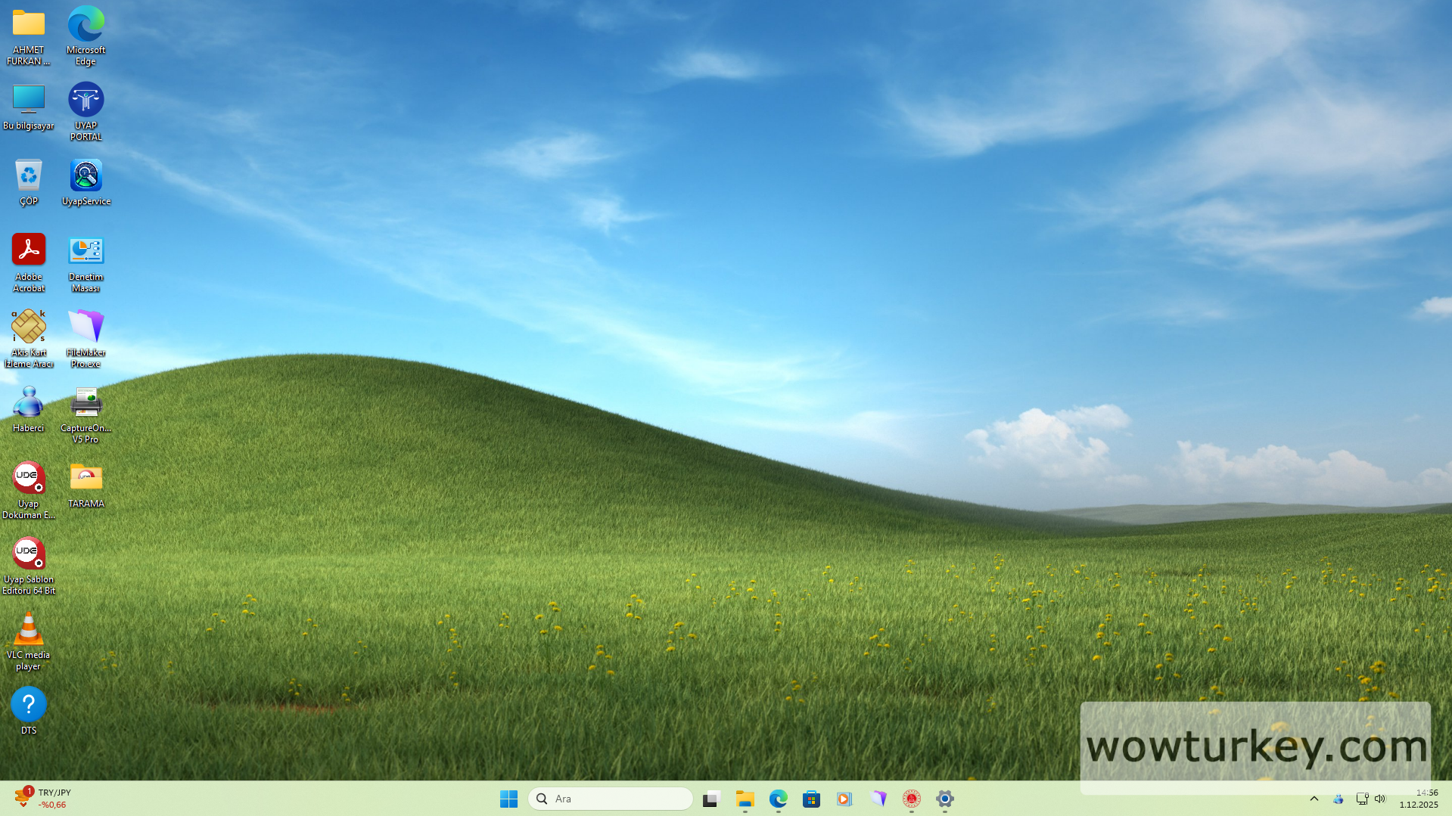Click the Windows Start button

[x=508, y=799]
